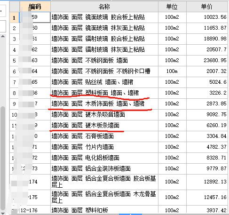This screenshot has width=229, height=215.
Task: Click the 单位 column header
Action: (x=172, y=7)
